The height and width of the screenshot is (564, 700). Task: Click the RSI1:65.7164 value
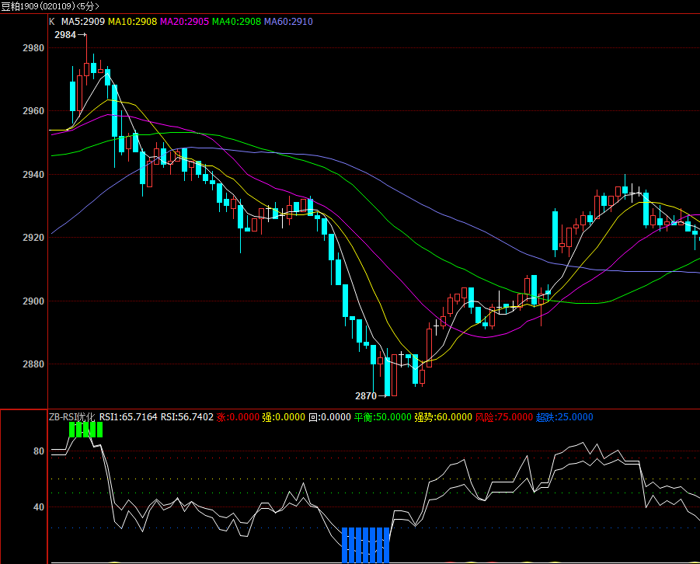[128, 416]
